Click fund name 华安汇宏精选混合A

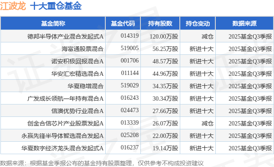[77, 74]
